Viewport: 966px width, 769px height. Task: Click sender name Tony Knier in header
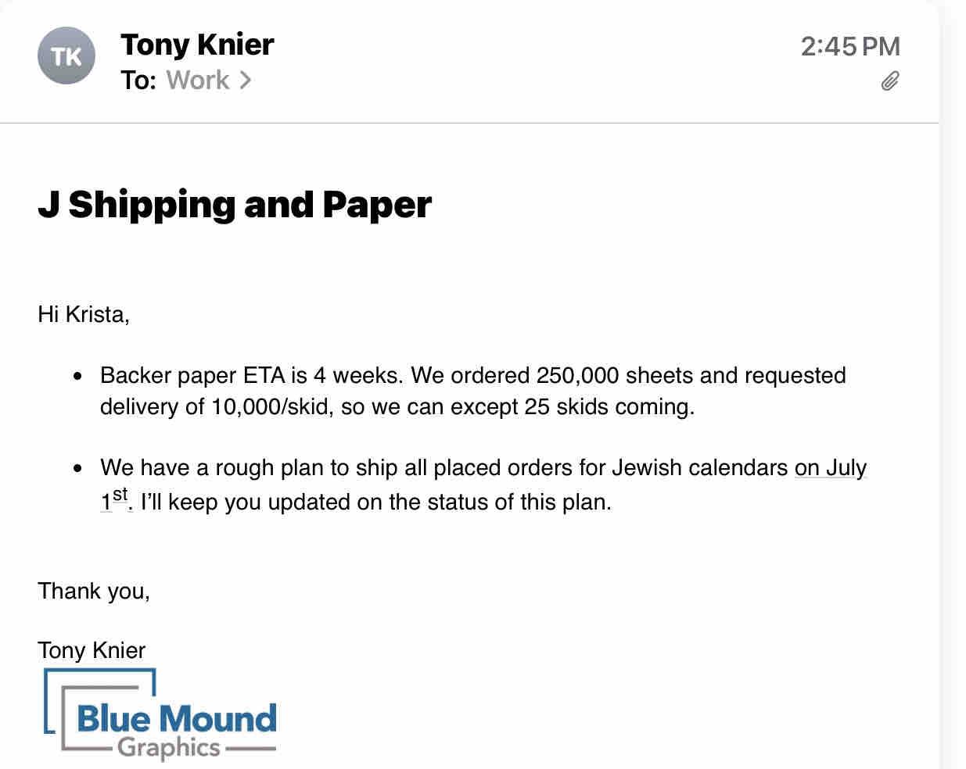[197, 45]
